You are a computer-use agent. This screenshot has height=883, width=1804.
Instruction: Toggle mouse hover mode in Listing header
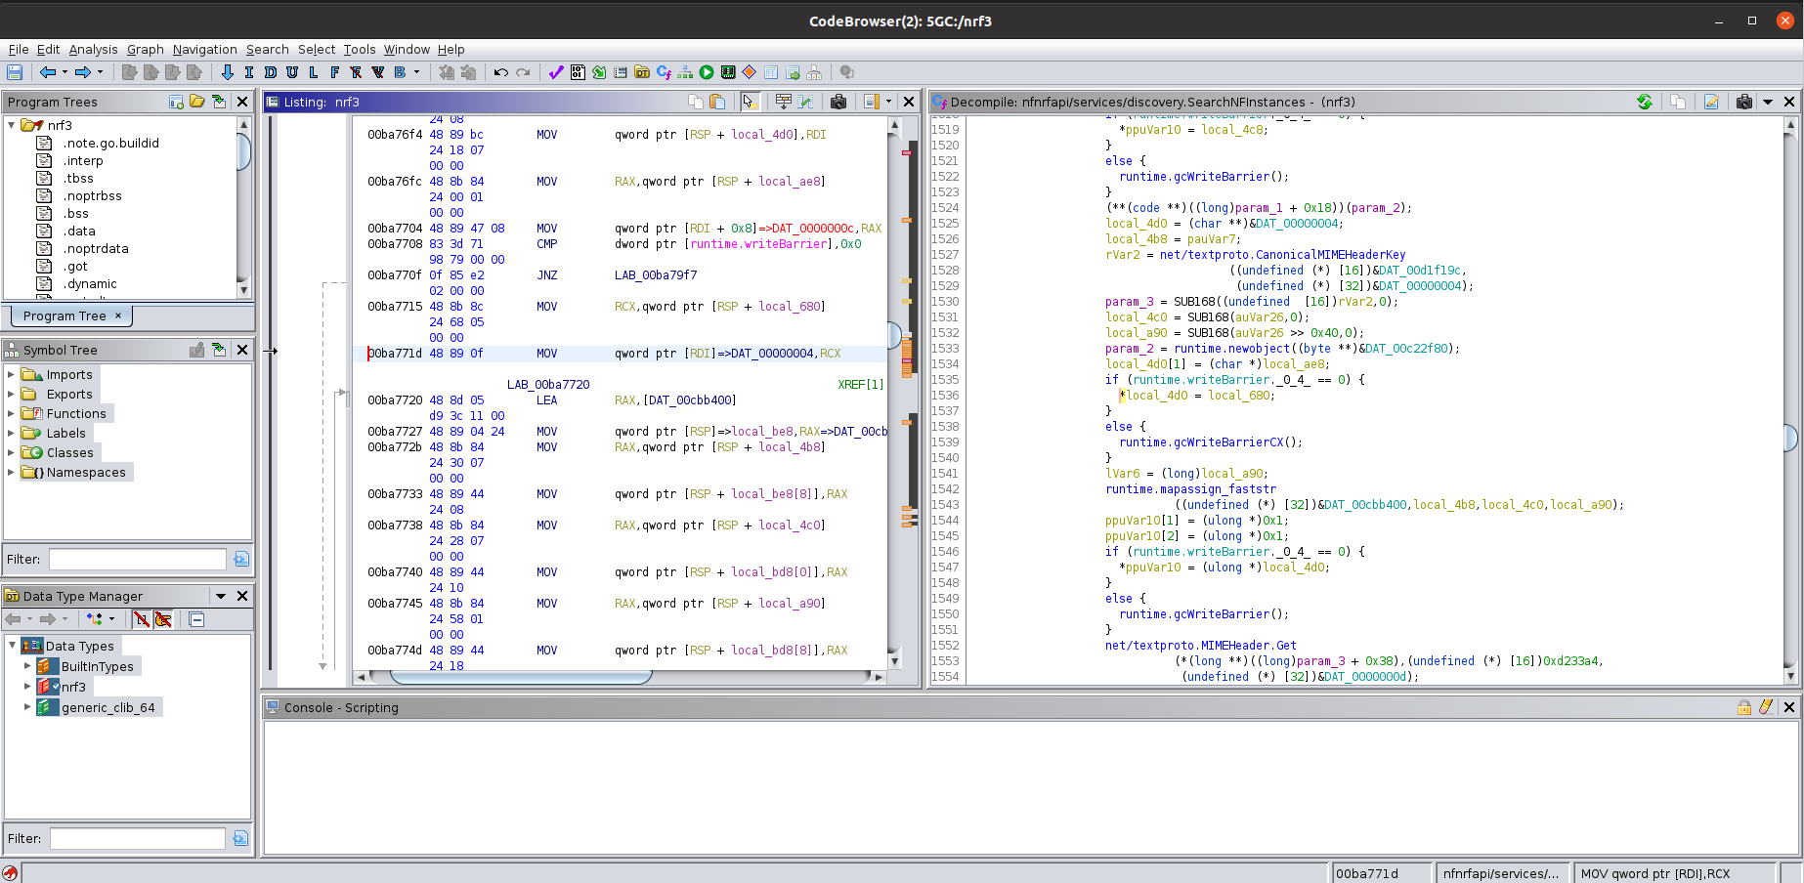[750, 102]
